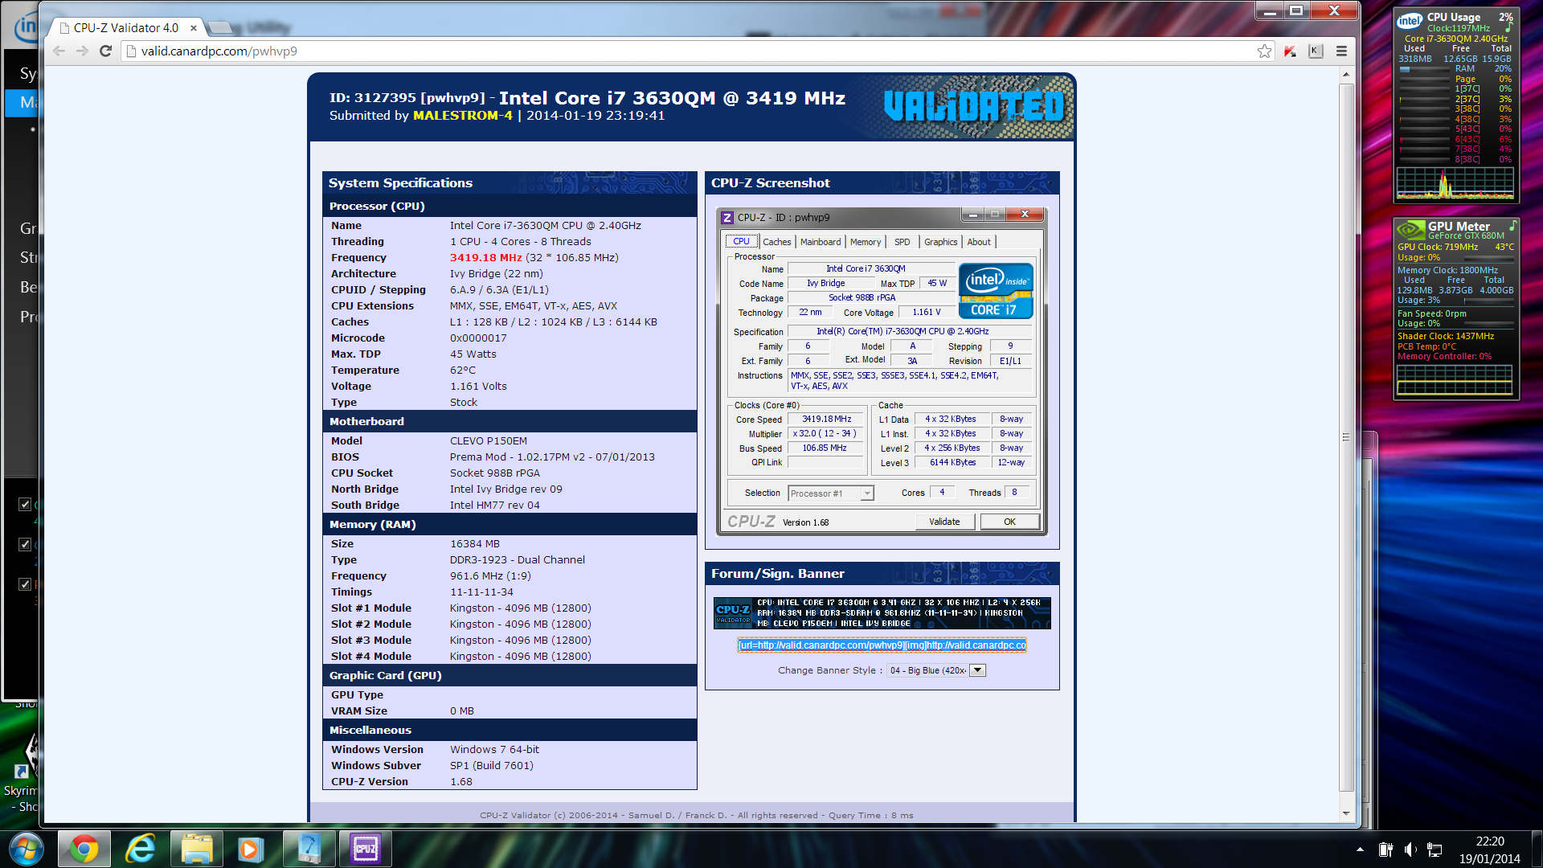Click the RAM usage bar in CPU gadget
This screenshot has height=868, width=1543.
pos(1424,69)
